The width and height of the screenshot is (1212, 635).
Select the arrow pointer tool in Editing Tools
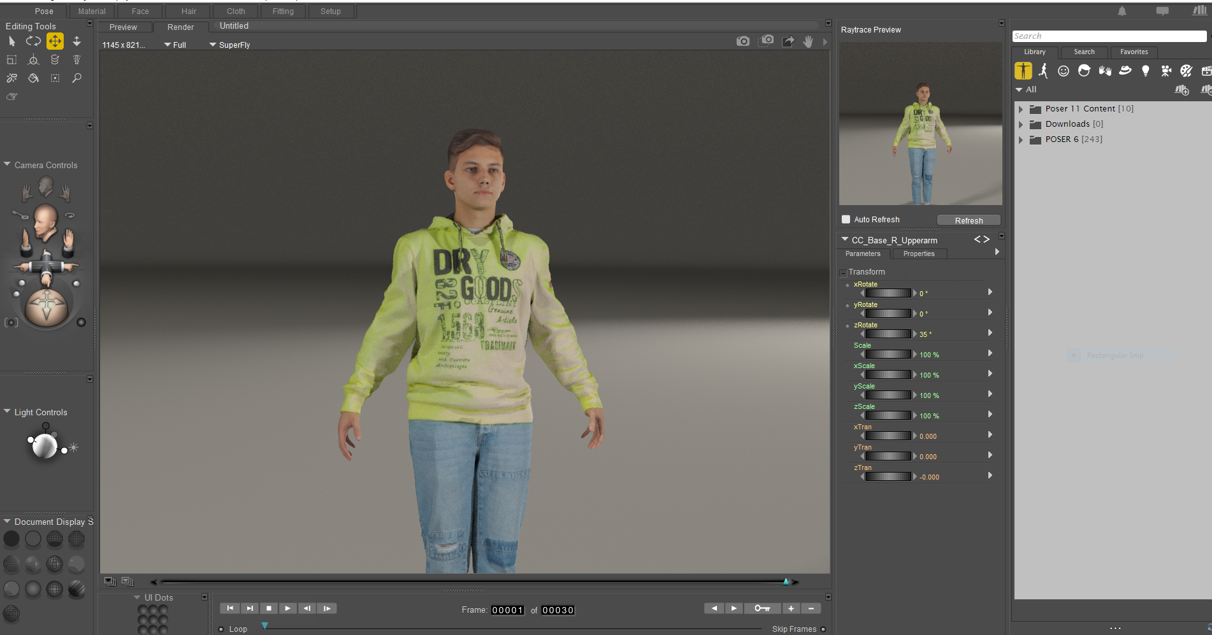coord(11,41)
